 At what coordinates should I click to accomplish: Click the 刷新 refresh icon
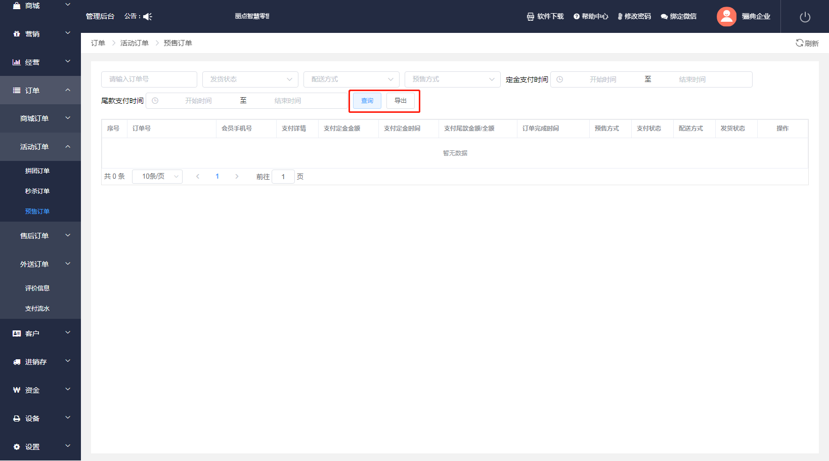(800, 43)
